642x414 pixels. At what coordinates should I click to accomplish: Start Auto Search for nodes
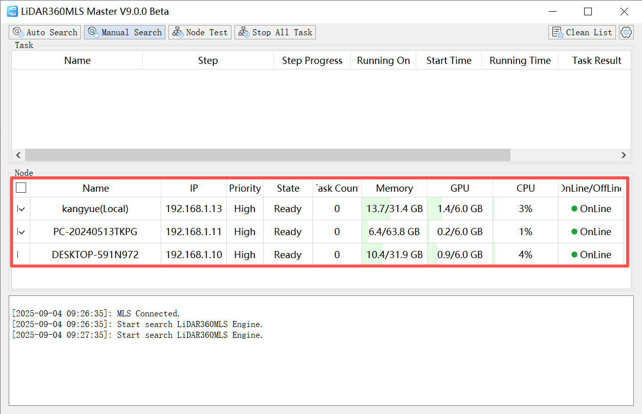pos(45,32)
